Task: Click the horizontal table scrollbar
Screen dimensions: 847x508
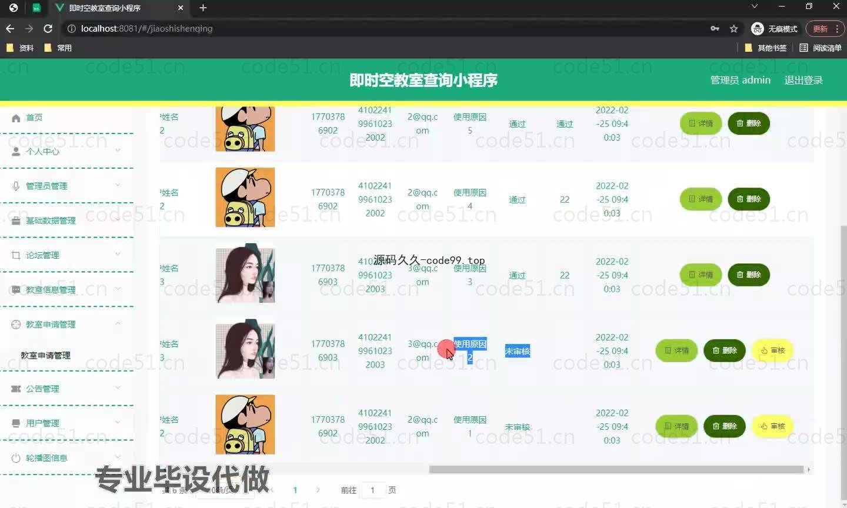Action: (616, 469)
